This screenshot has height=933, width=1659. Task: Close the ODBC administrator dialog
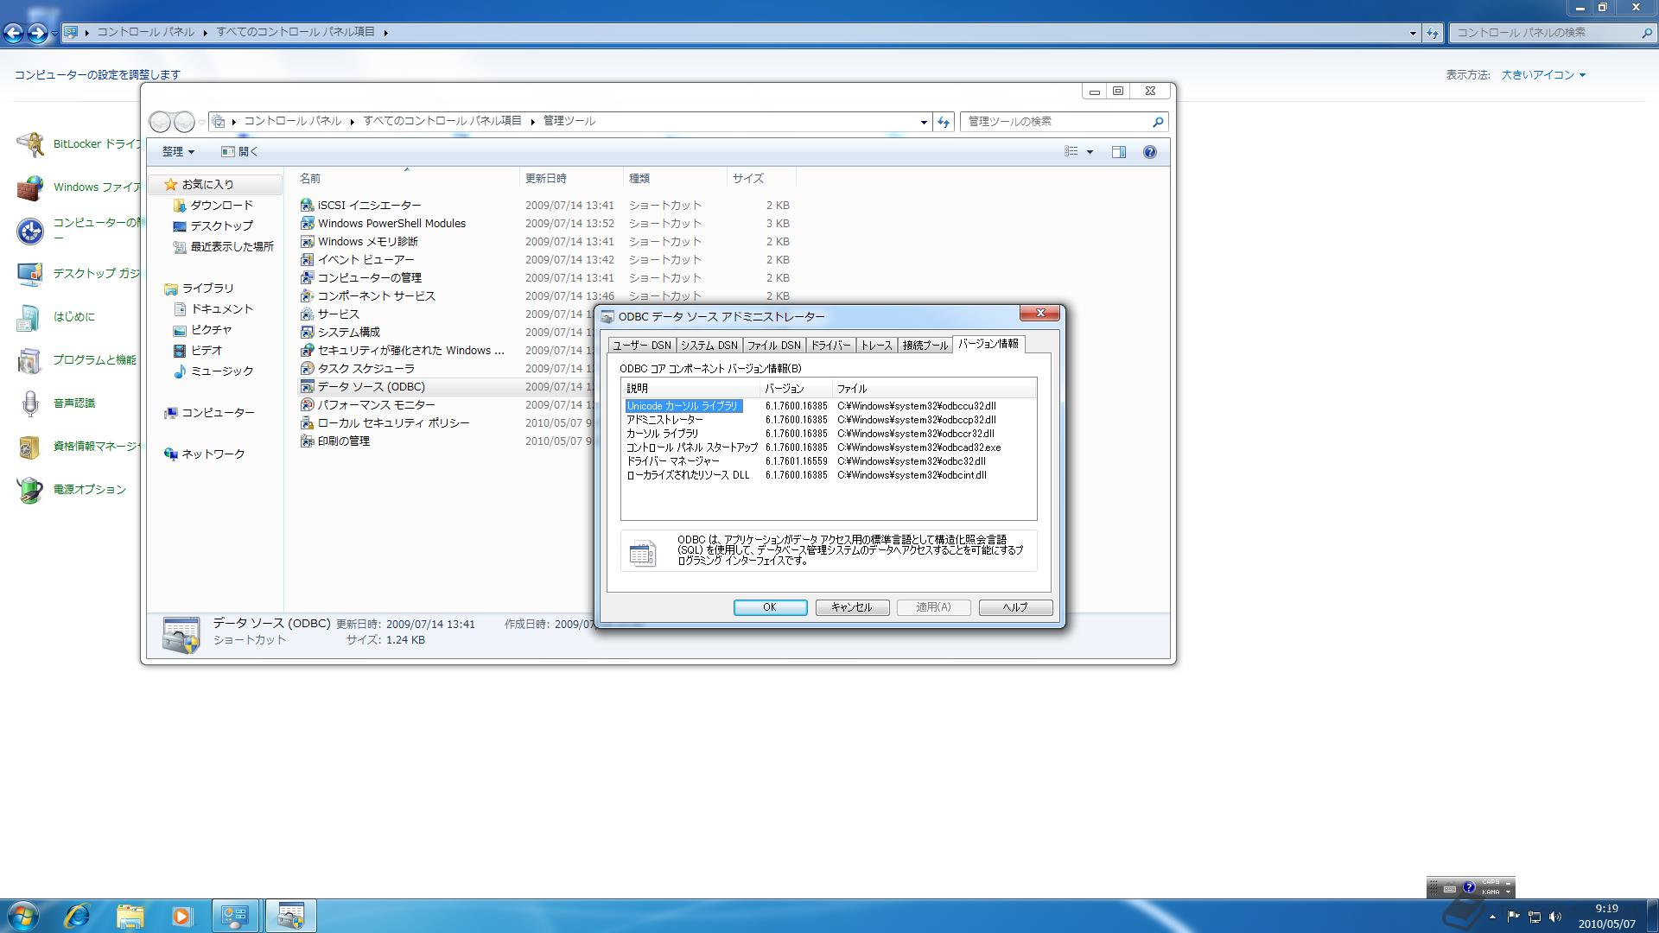[1040, 313]
